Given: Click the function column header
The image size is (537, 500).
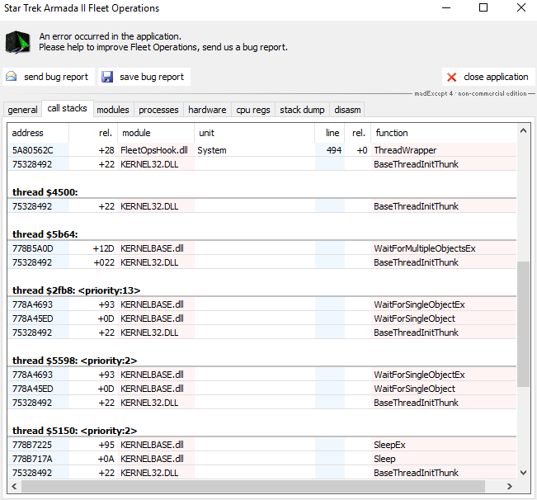Looking at the screenshot, I should (444, 133).
